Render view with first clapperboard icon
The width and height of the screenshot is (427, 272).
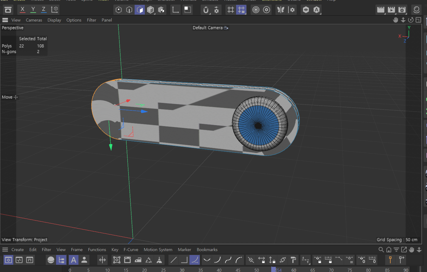click(x=381, y=10)
